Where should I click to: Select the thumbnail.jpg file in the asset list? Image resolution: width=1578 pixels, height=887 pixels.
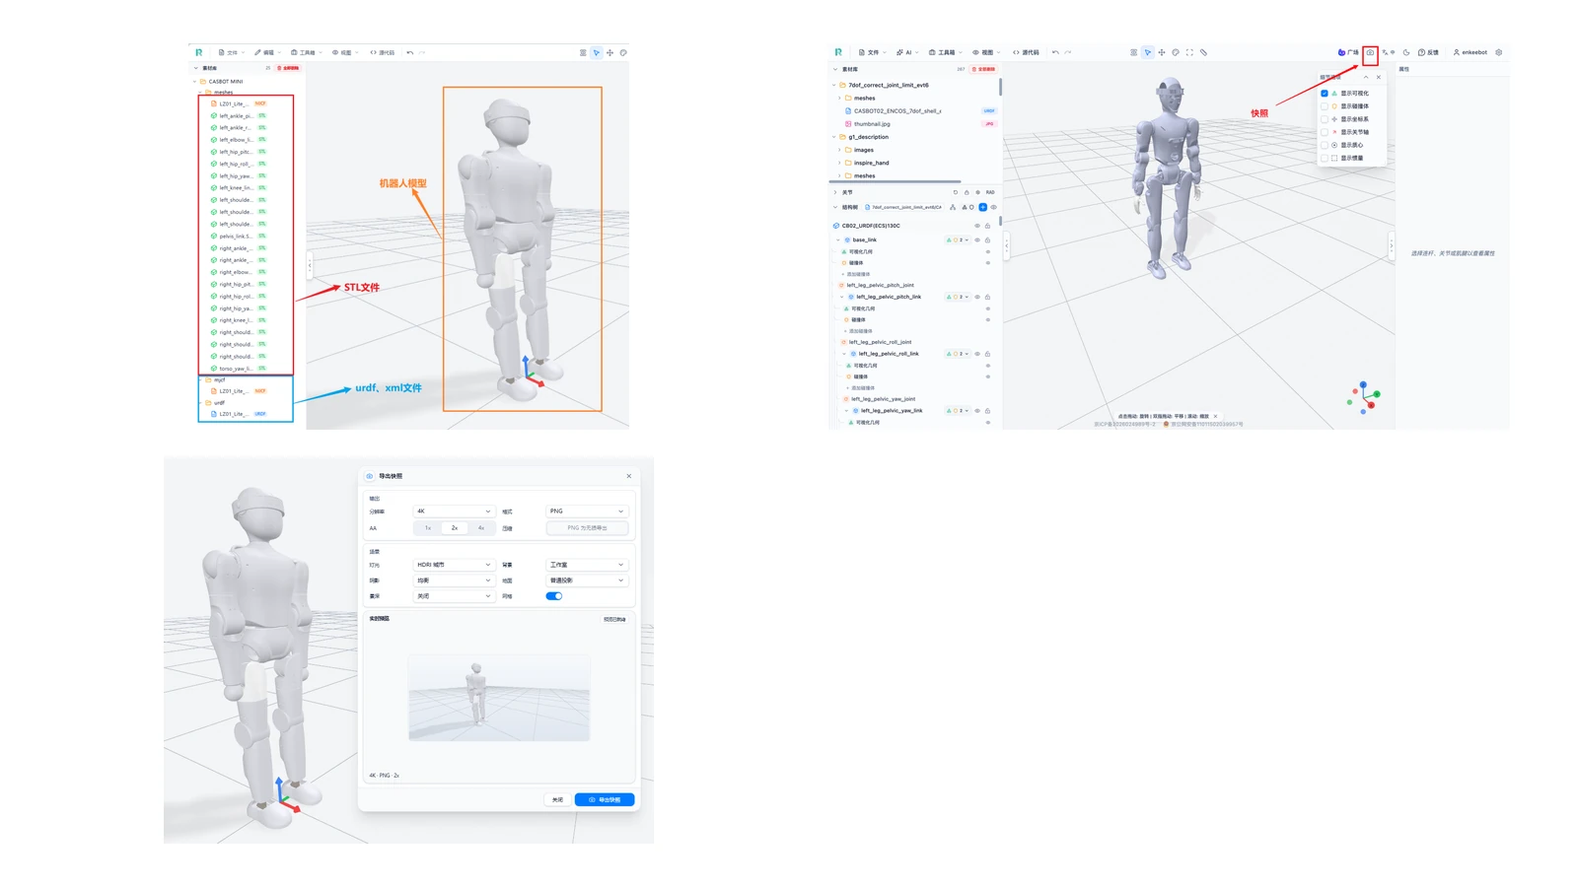click(872, 124)
